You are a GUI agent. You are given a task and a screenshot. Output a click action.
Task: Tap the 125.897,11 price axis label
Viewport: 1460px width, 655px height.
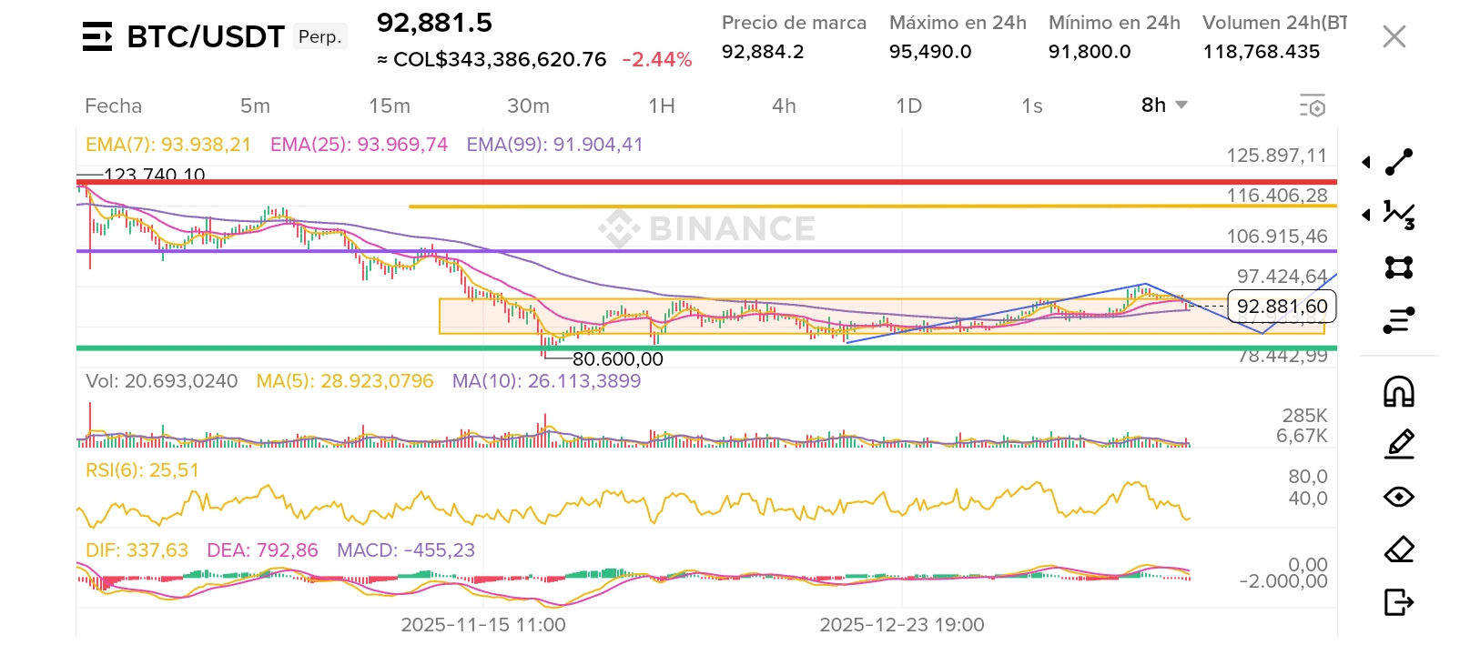point(1276,156)
